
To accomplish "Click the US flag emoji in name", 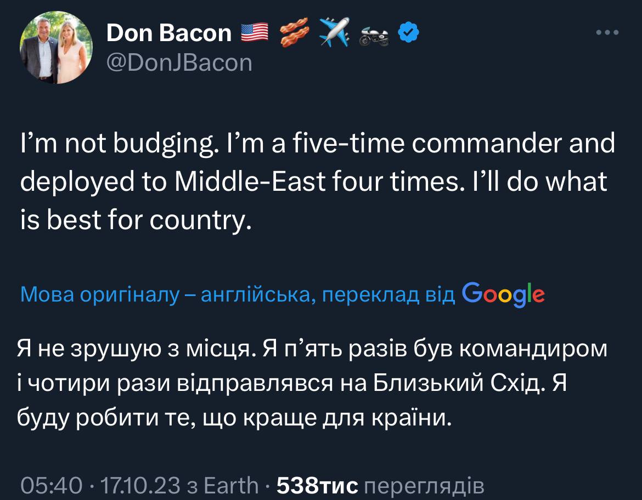I will pos(255,33).
